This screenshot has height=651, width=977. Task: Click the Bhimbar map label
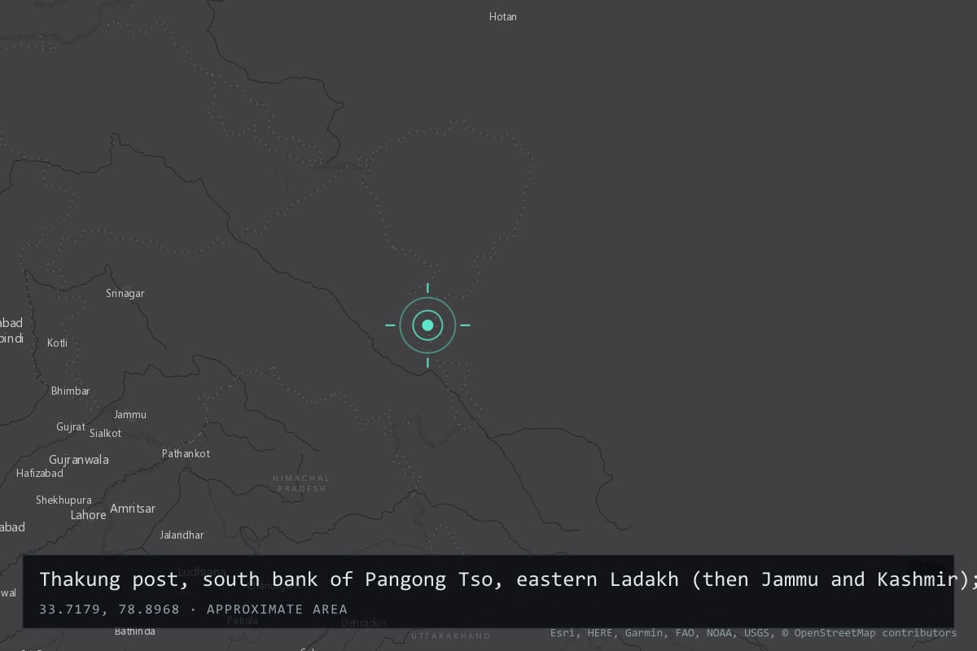click(70, 391)
